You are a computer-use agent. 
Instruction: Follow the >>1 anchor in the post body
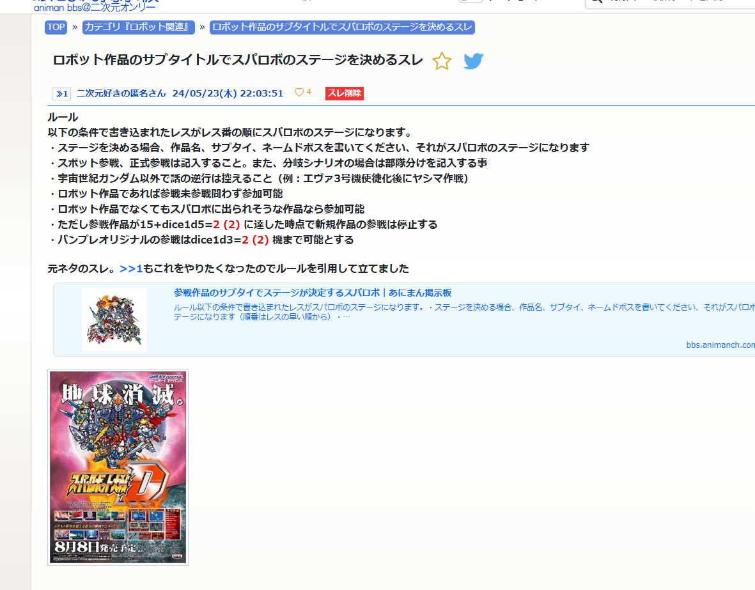coord(131,268)
